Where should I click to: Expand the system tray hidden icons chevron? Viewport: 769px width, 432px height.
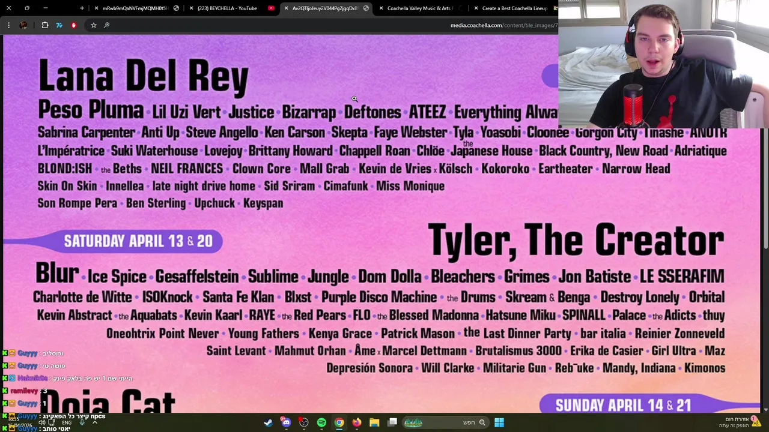point(94,422)
